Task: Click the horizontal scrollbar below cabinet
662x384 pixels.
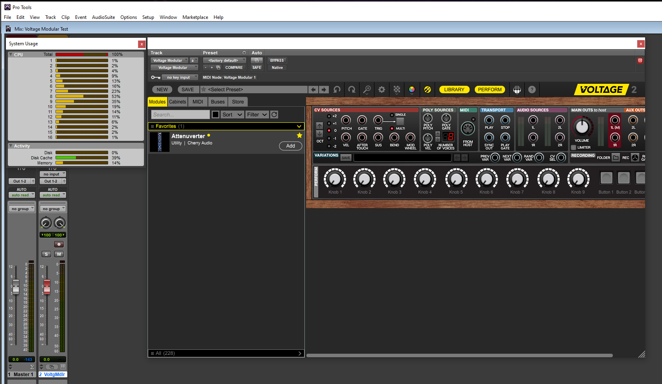Action: pos(459,356)
